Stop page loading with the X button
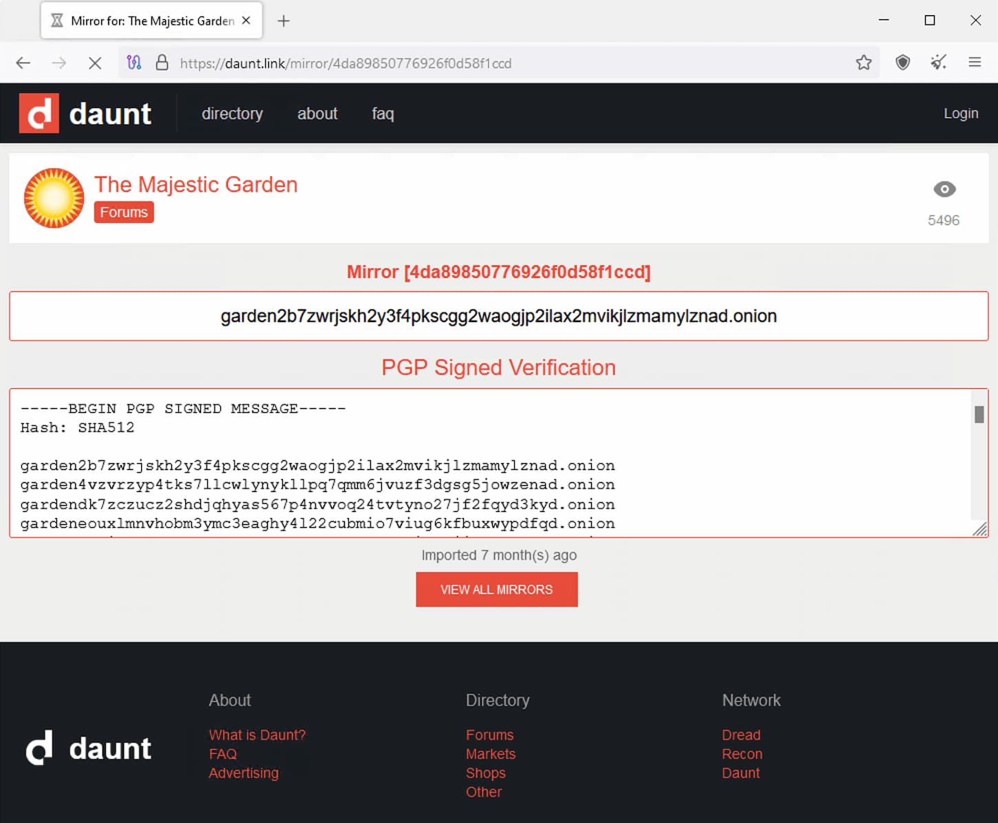The height and width of the screenshot is (823, 998). coord(95,63)
